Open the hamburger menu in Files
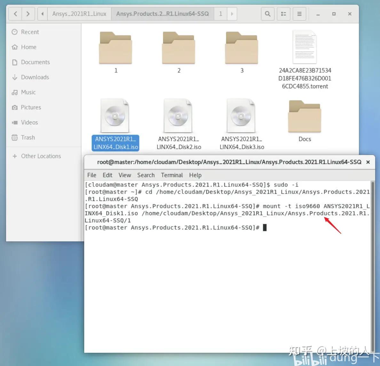Image resolution: width=380 pixels, height=366 pixels. tap(299, 14)
